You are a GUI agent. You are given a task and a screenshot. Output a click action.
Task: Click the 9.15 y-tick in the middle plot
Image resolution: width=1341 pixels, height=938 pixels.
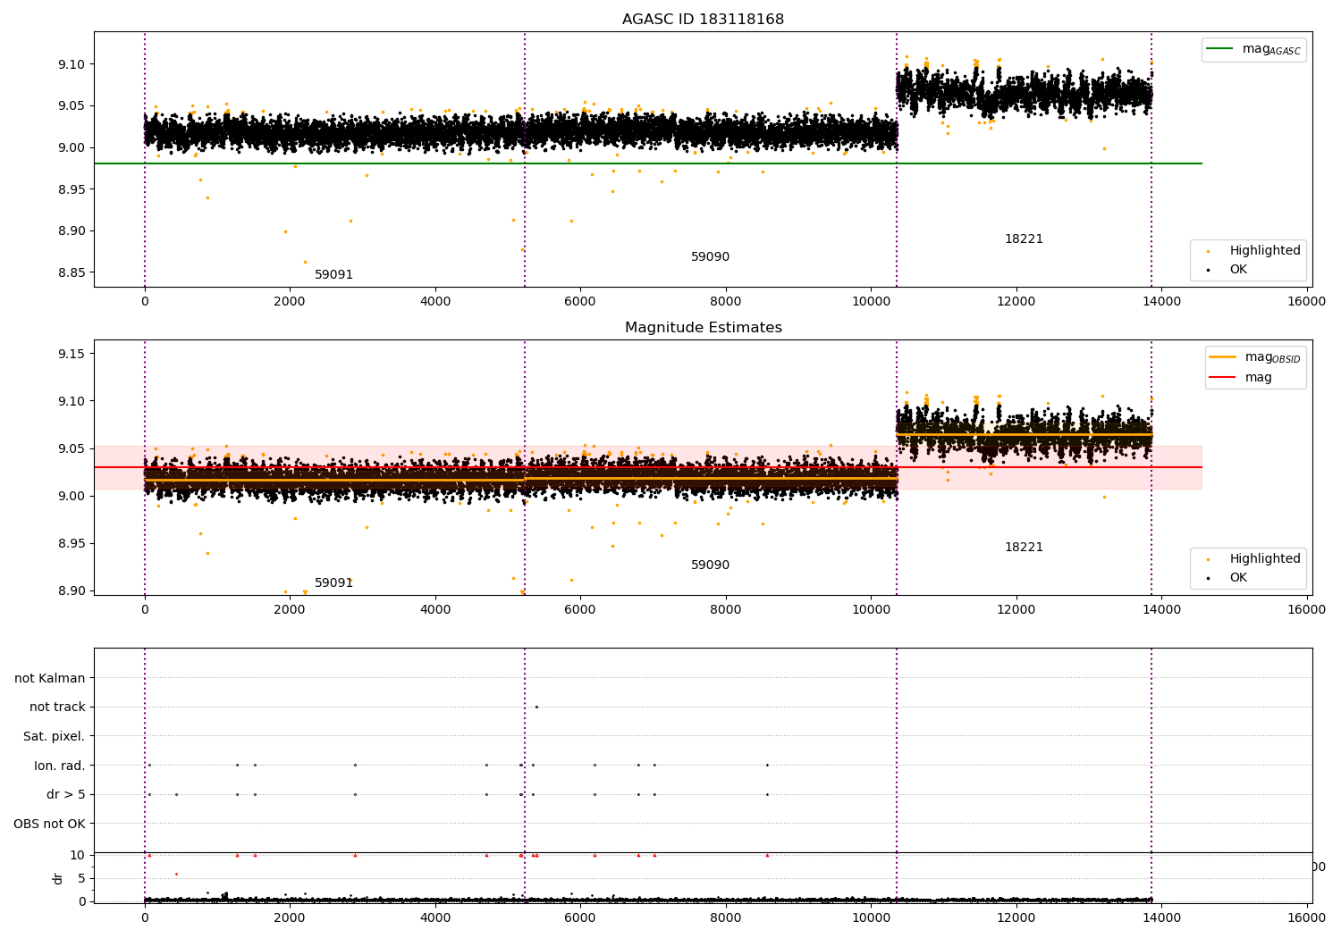point(71,355)
